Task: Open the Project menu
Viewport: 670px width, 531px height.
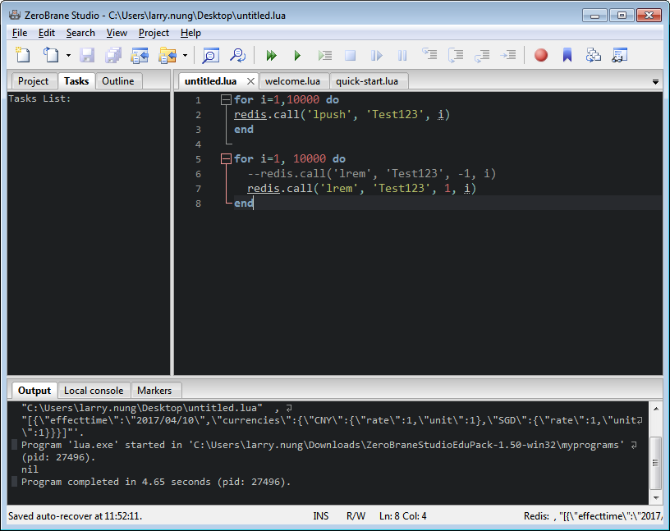Action: click(x=154, y=33)
